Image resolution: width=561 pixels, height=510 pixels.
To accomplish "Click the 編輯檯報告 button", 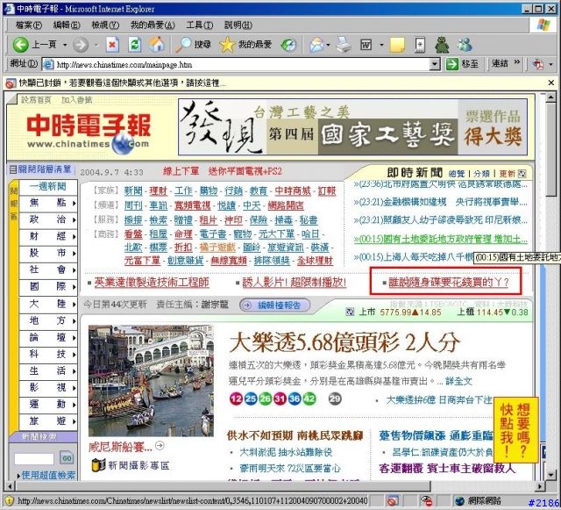I will point(274,305).
